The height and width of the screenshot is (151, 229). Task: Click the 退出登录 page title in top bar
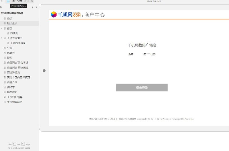[x=17, y=1]
